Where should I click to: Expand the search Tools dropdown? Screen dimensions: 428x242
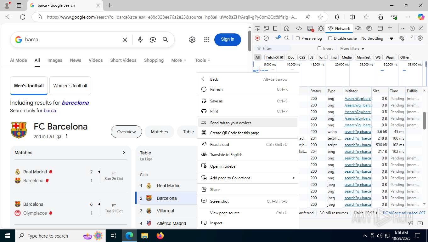[x=202, y=60]
